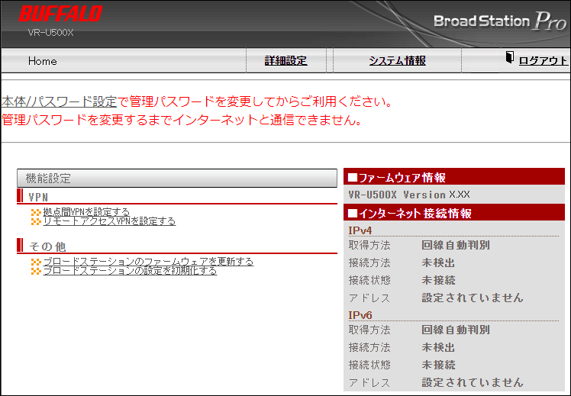Click the VR-U500X model name under the logo
Viewport: 571px width, 396px height.
tap(50, 32)
